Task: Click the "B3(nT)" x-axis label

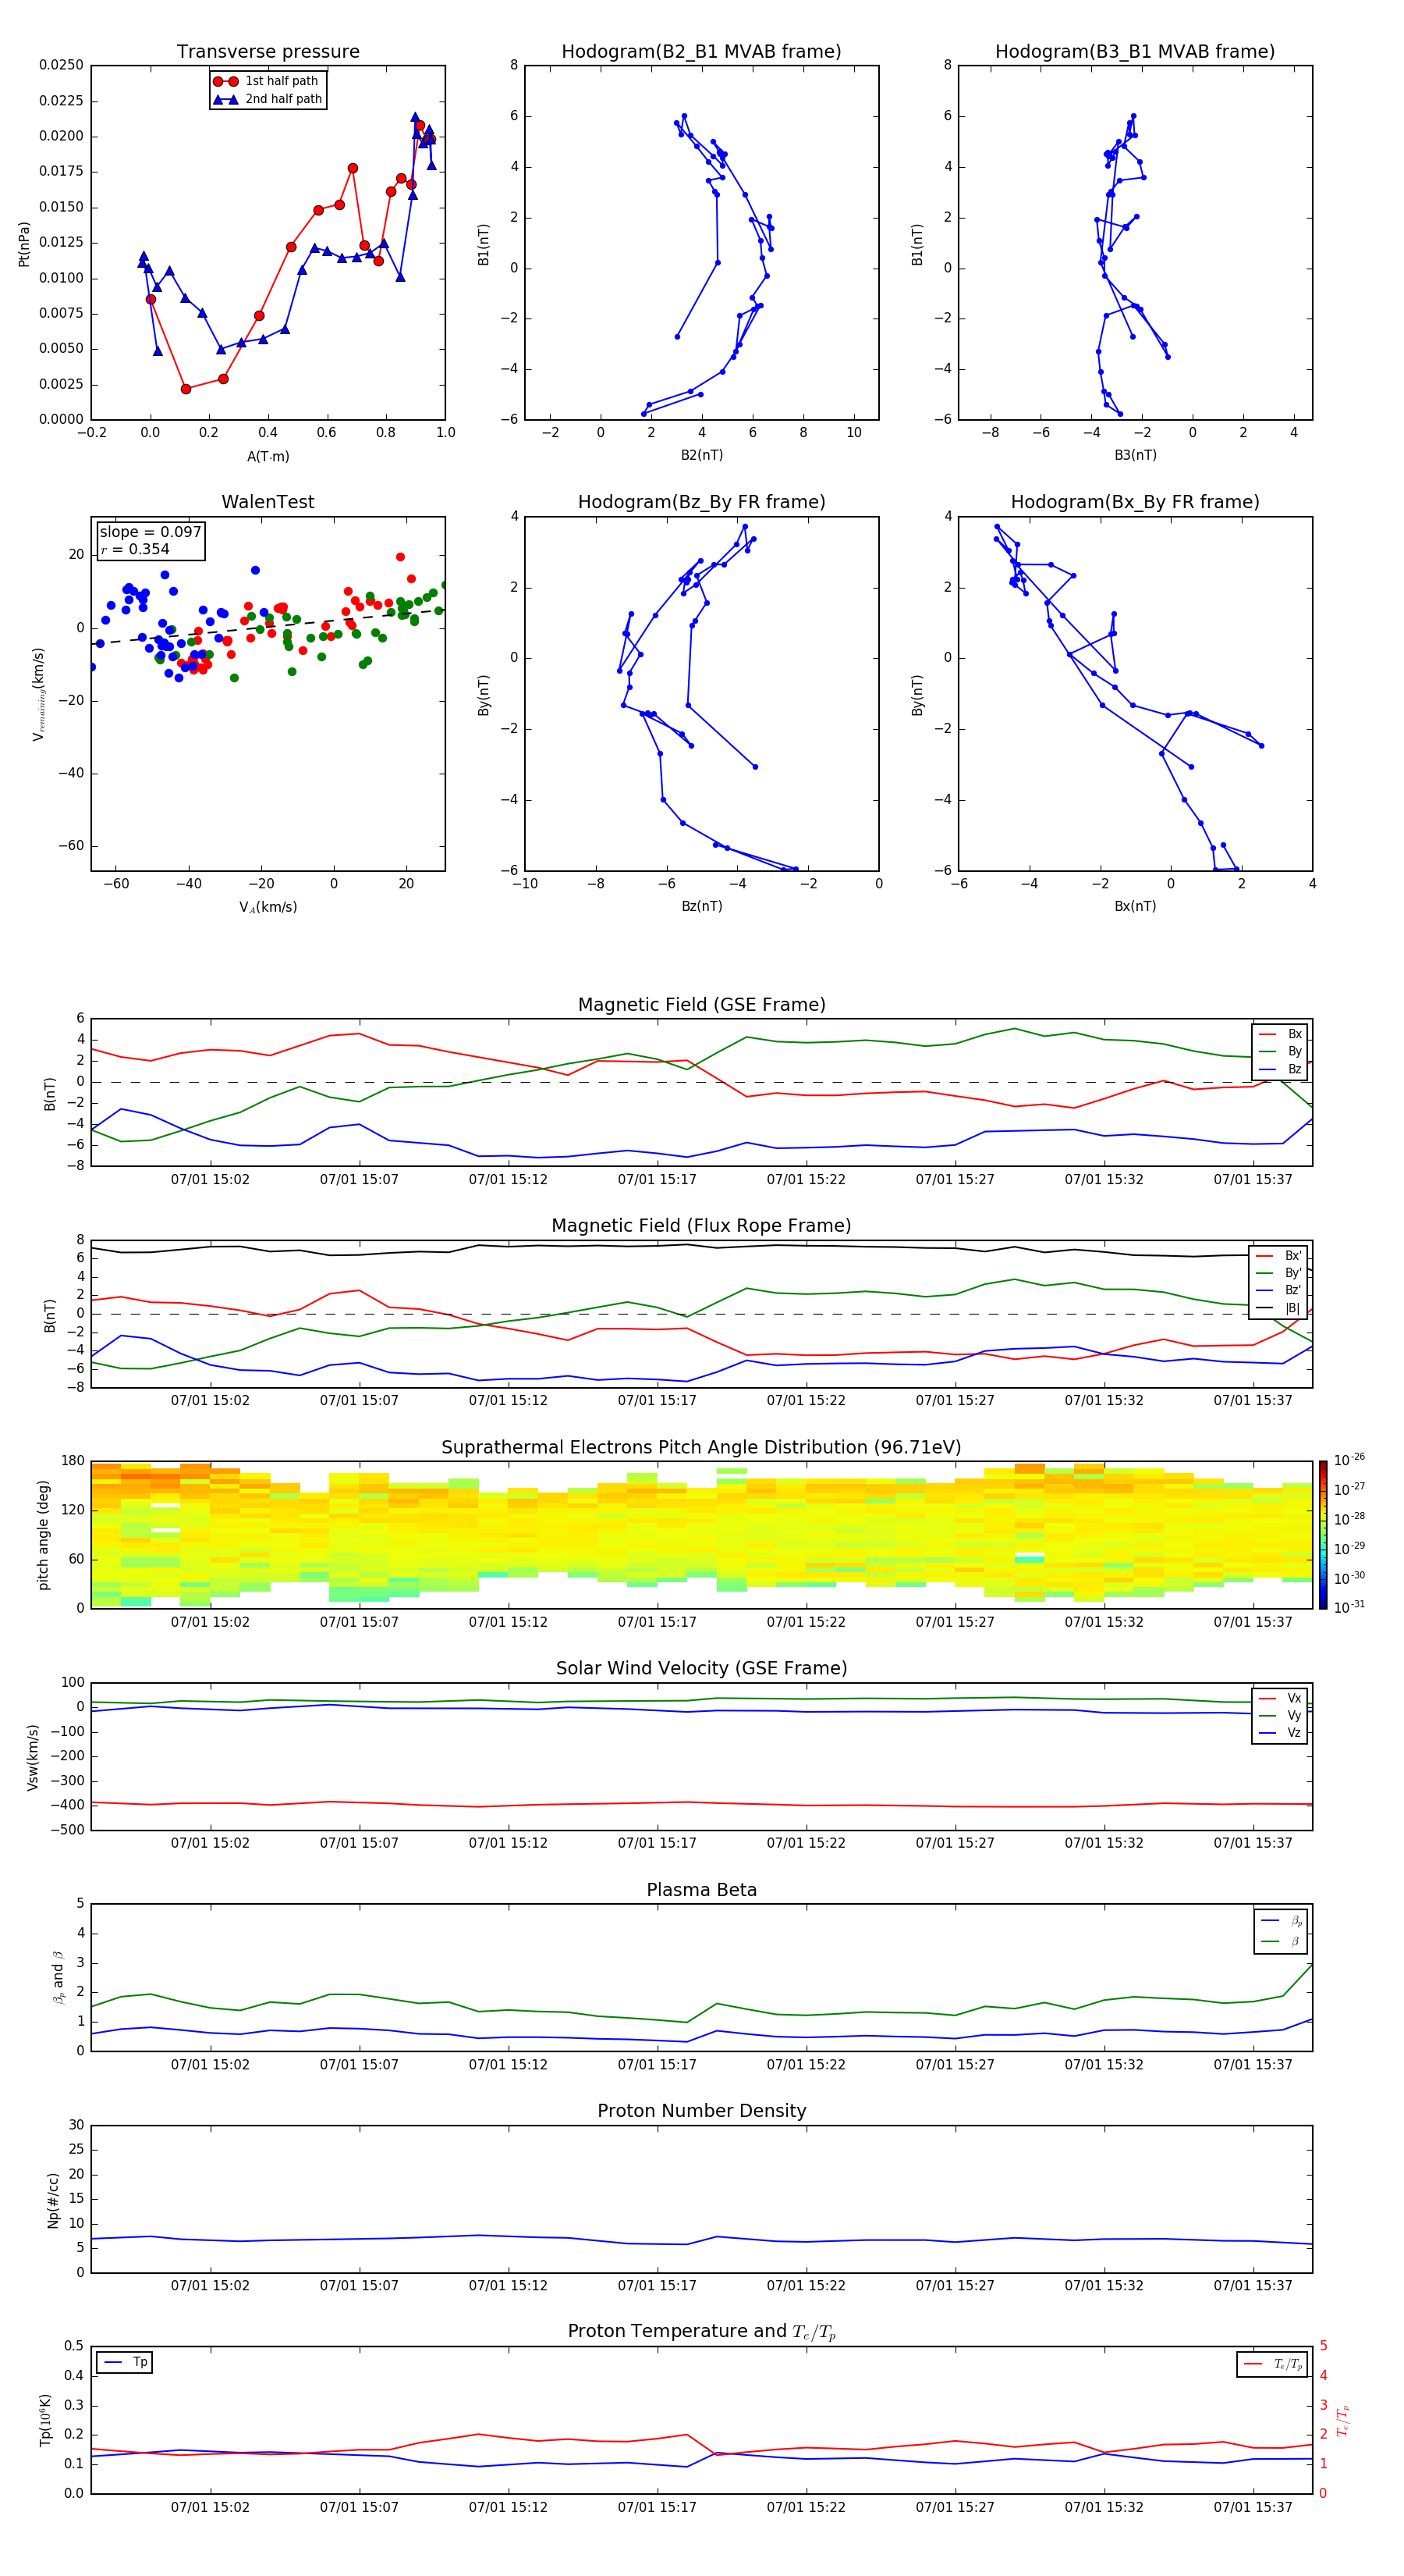Action: 1135,456
